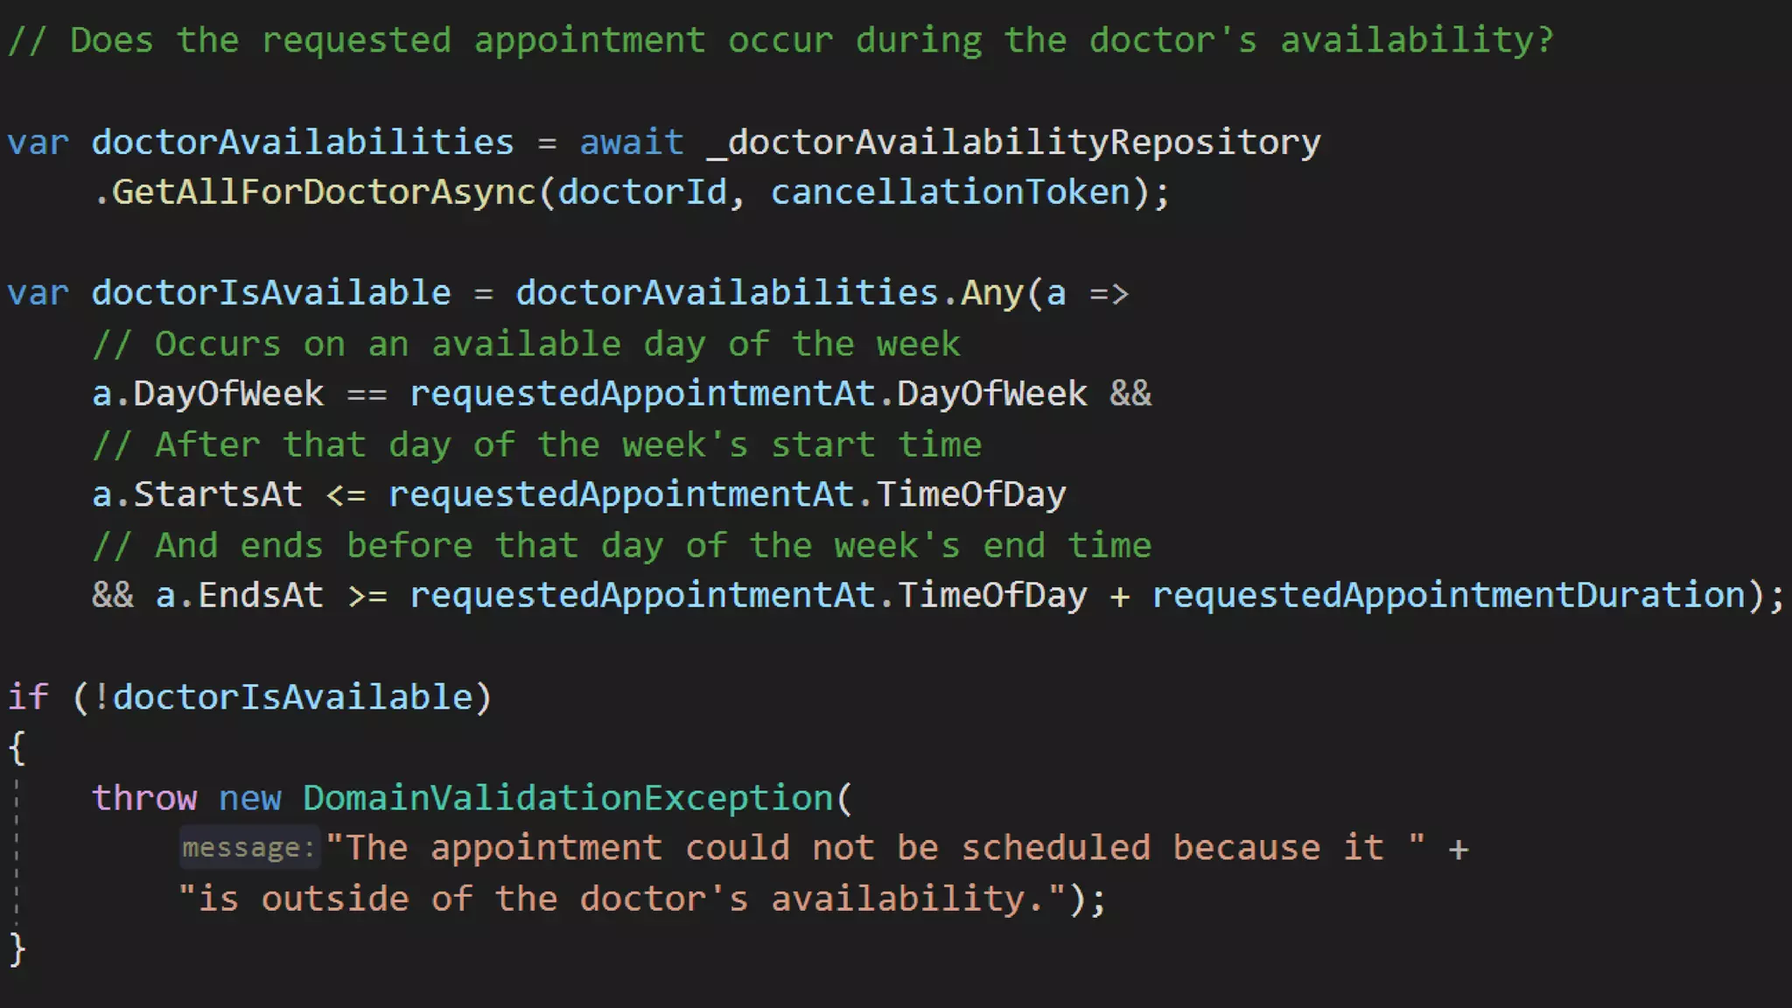Click the a.DayOfWeek property
This screenshot has width=1792, height=1008.
pyautogui.click(x=208, y=395)
